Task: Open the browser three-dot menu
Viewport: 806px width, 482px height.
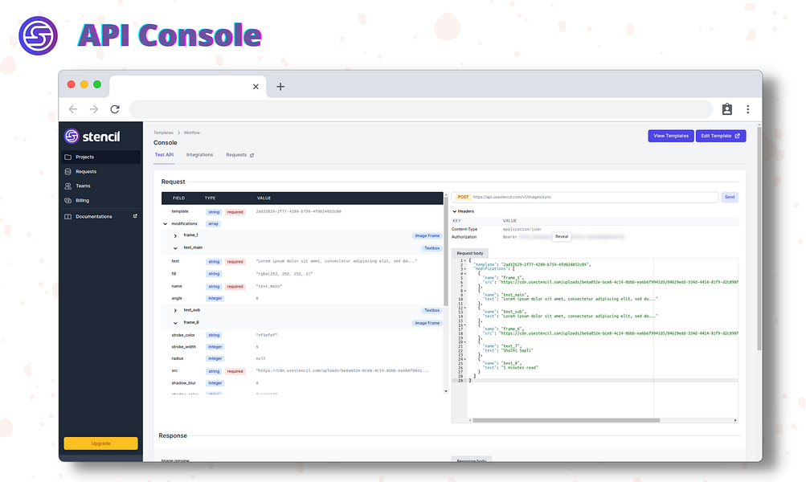Action: [748, 109]
